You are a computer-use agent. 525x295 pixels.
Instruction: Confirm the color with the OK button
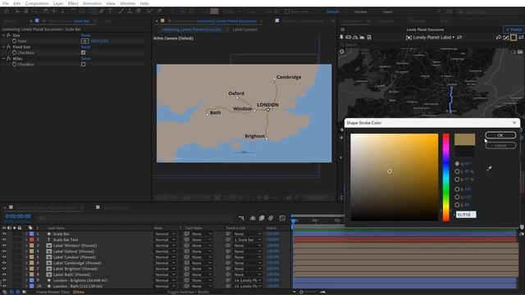point(500,135)
